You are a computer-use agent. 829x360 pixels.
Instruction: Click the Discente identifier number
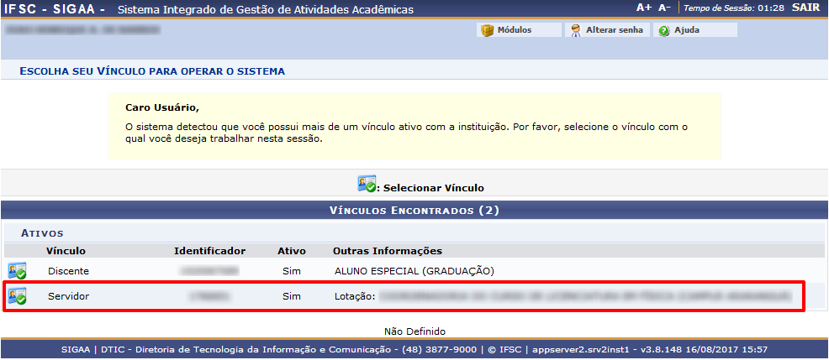[209, 271]
